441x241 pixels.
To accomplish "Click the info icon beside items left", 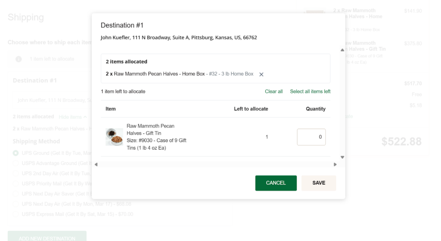I will (19, 59).
